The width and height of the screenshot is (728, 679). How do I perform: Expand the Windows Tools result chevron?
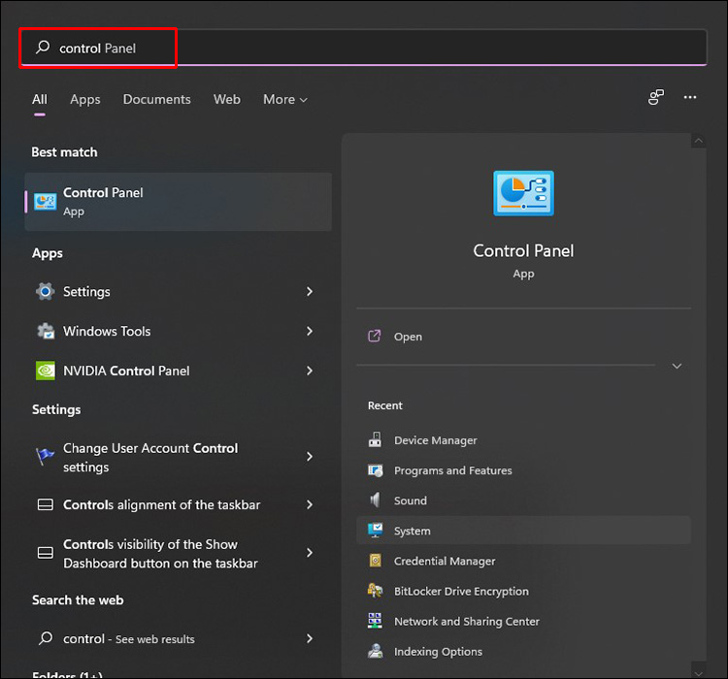pyautogui.click(x=310, y=331)
